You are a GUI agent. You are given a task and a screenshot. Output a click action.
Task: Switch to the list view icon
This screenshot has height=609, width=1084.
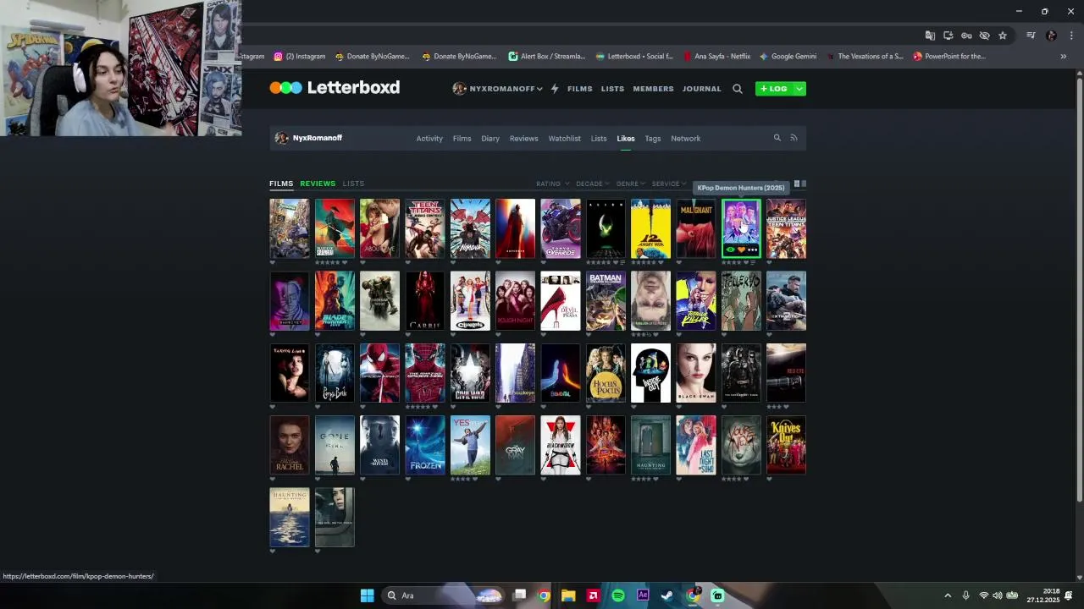tap(804, 184)
